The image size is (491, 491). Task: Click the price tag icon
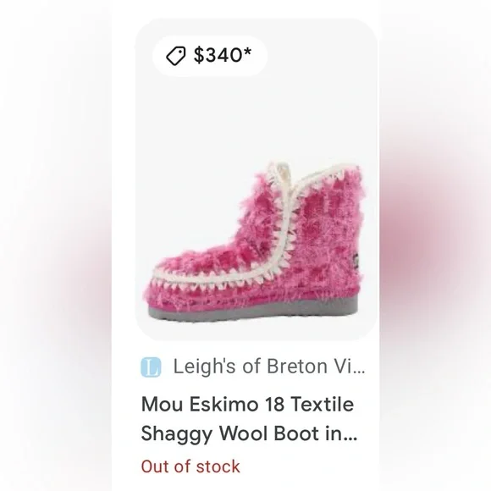(176, 56)
